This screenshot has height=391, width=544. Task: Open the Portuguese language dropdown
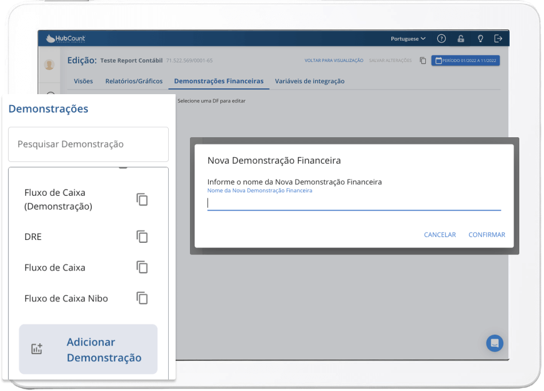tap(408, 38)
